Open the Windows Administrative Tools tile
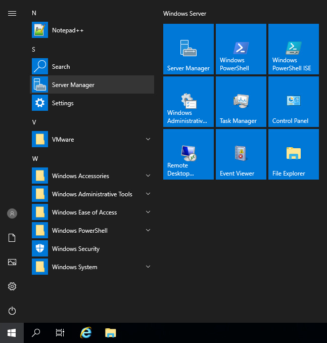This screenshot has width=327, height=343. [189, 102]
